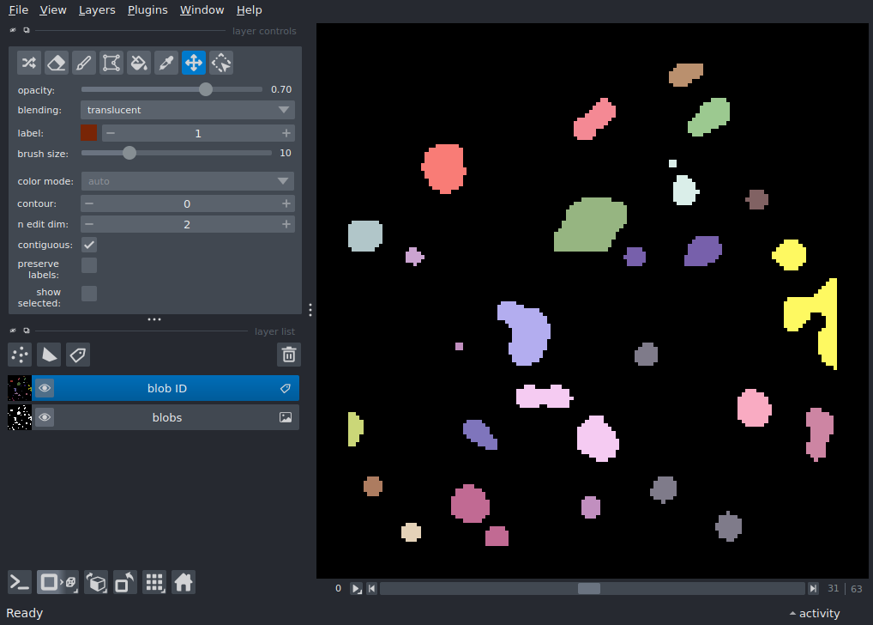
Task: Choose the fill bucket tool
Action: [x=138, y=63]
